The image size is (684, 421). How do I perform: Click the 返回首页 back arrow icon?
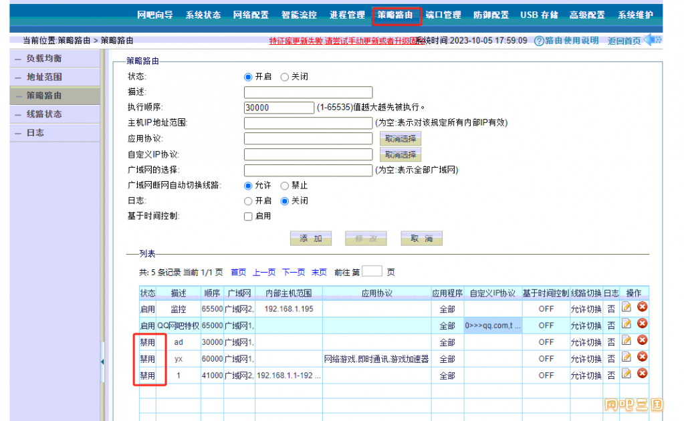(653, 40)
